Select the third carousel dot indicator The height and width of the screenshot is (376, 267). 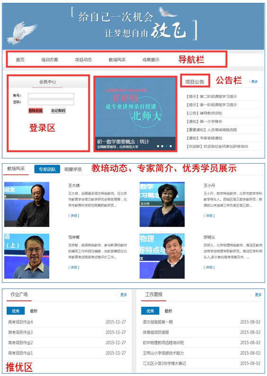(x=166, y=146)
